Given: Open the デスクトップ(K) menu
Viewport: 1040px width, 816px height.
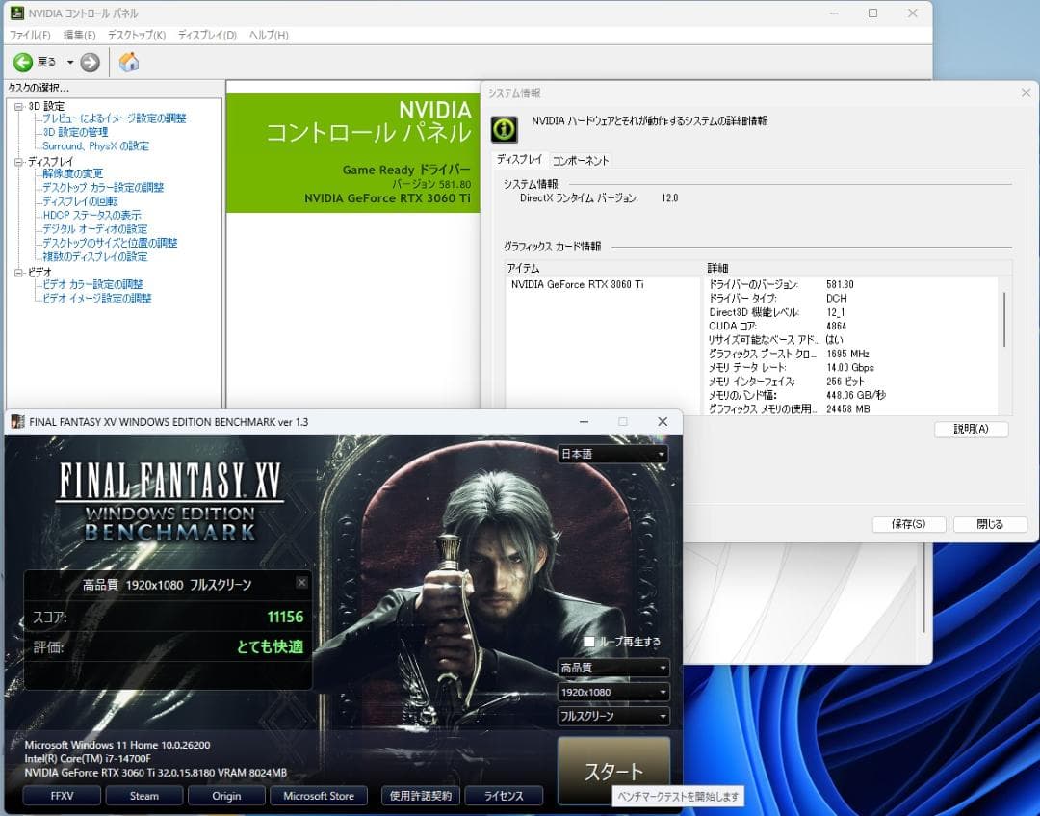Looking at the screenshot, I should click(136, 35).
